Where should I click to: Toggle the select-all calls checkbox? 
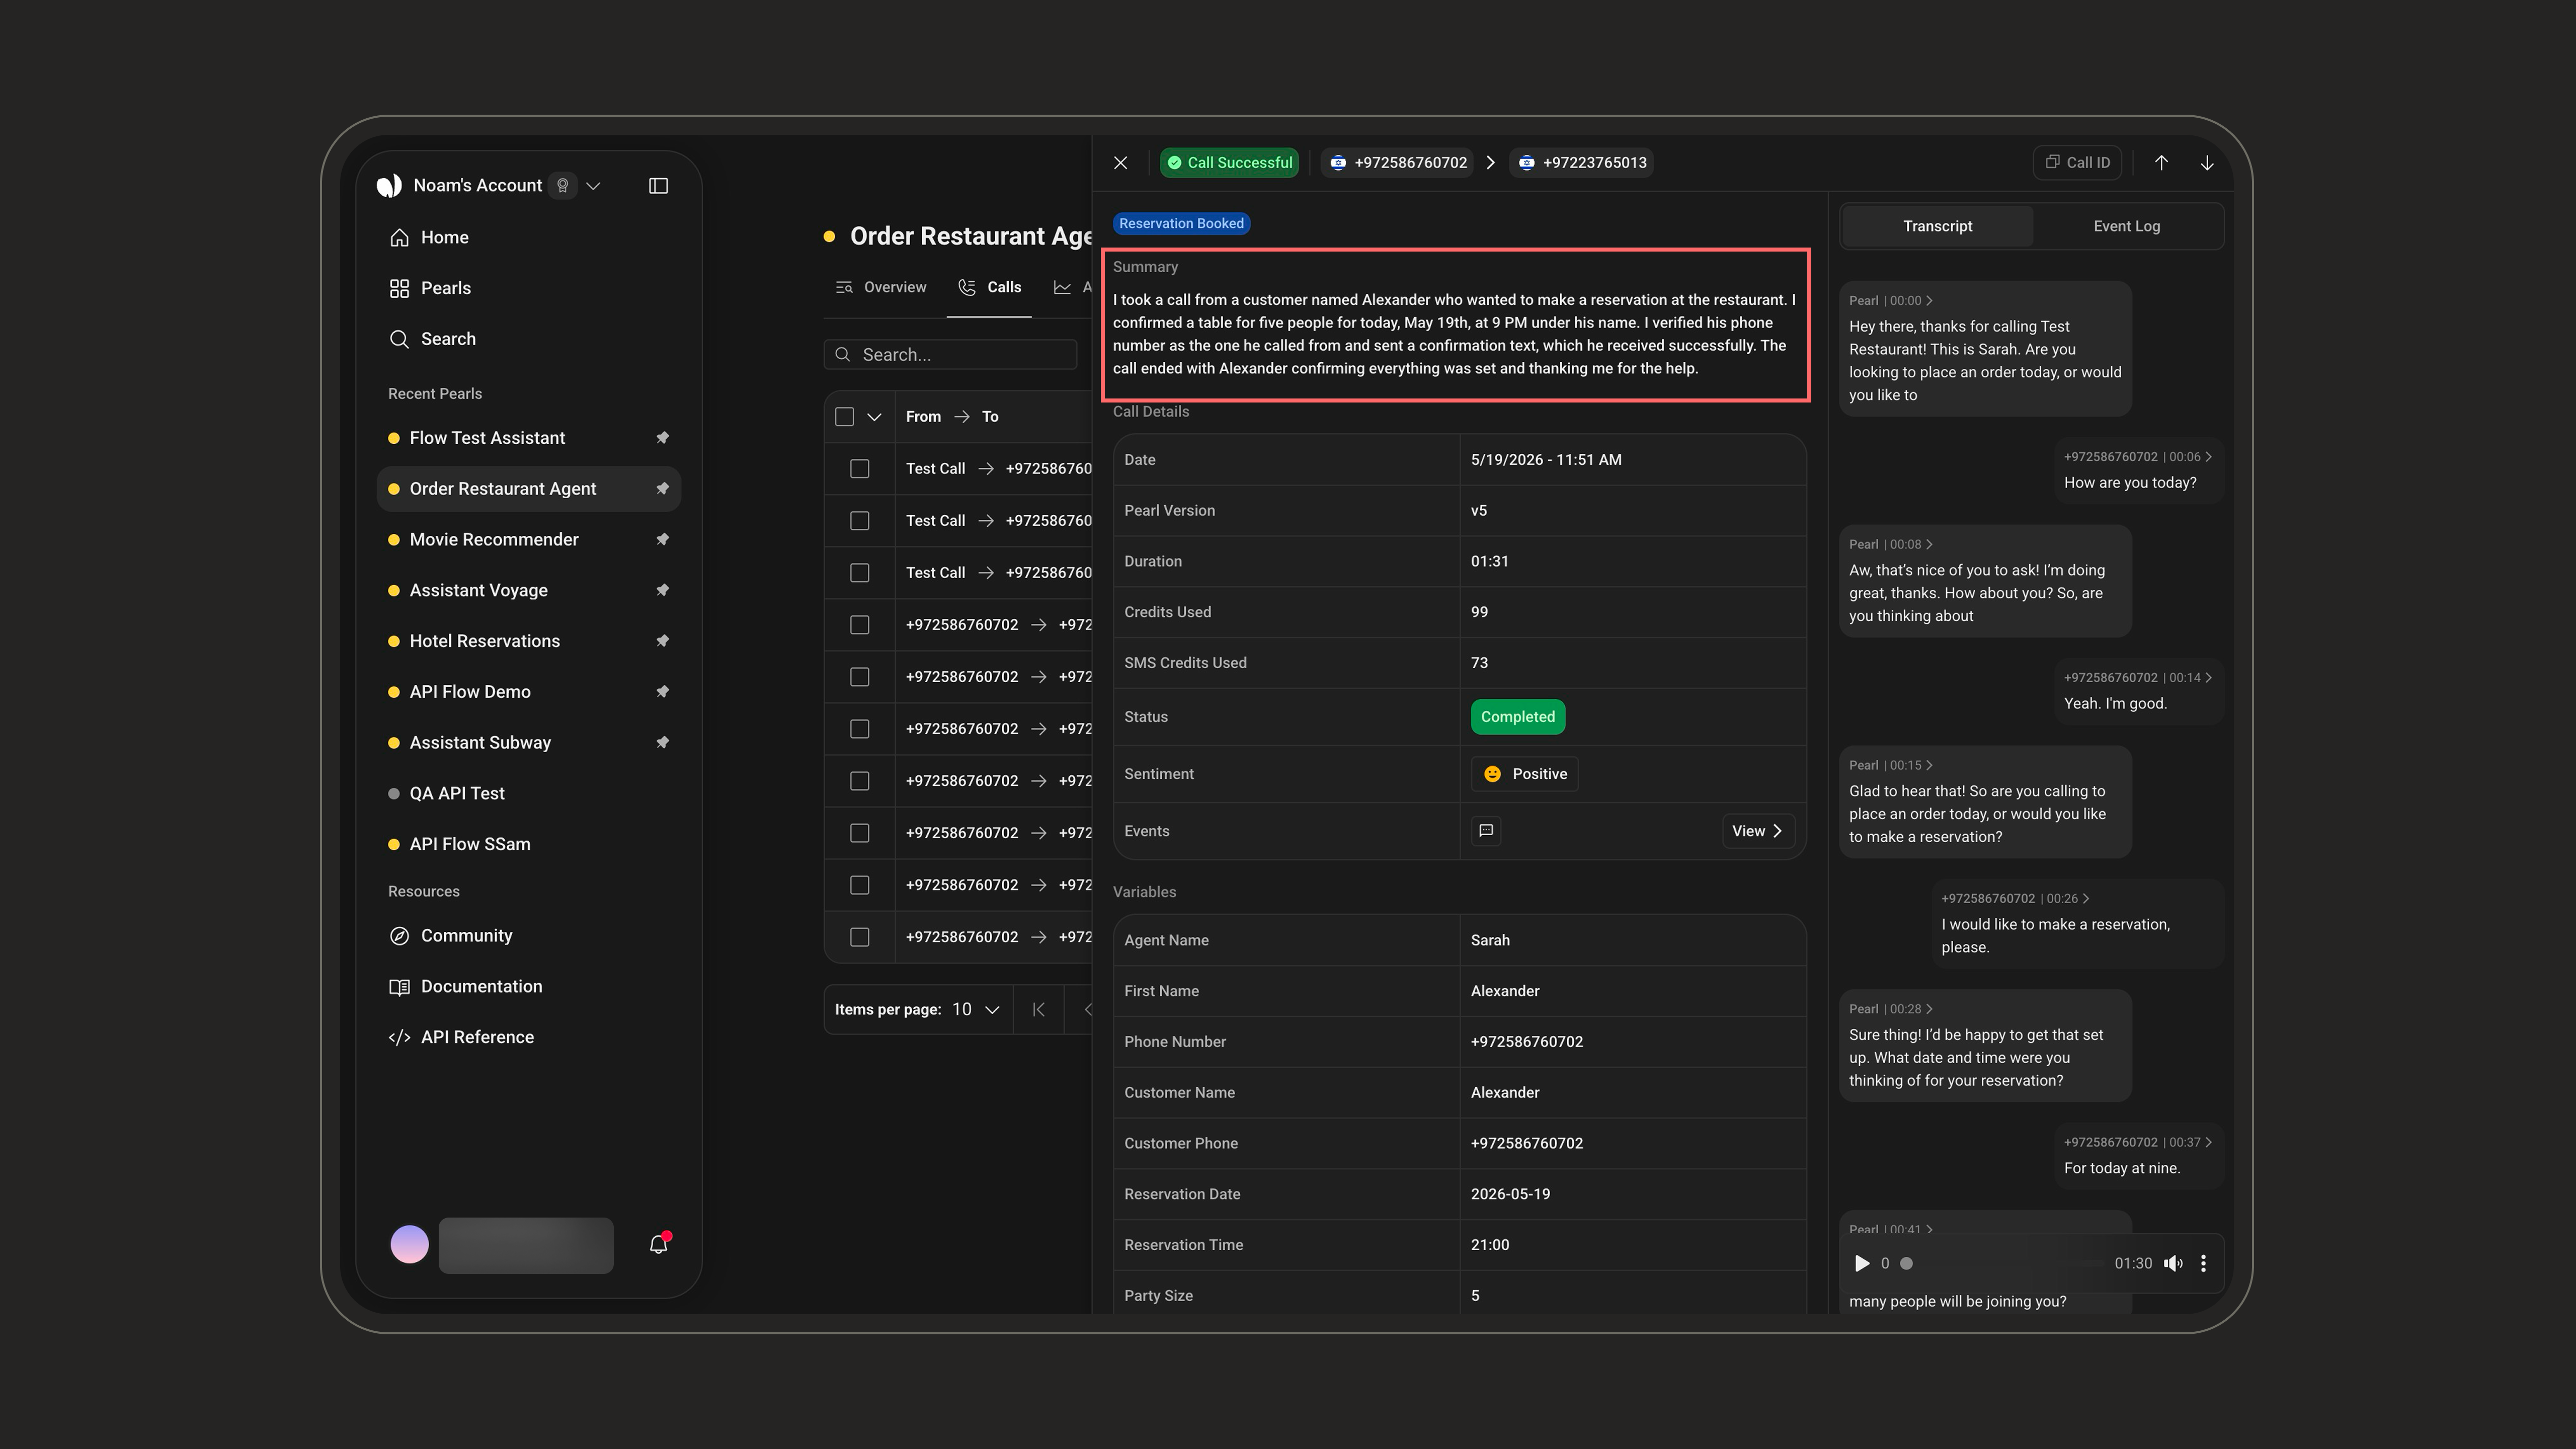point(845,417)
